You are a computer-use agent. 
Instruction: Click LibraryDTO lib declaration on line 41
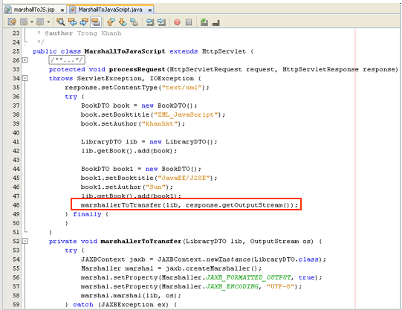(149, 142)
